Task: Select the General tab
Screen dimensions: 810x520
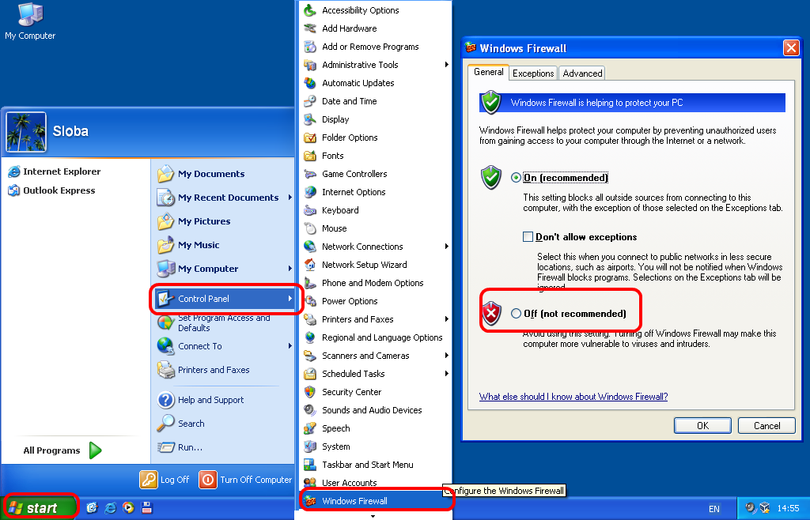Action: click(488, 72)
